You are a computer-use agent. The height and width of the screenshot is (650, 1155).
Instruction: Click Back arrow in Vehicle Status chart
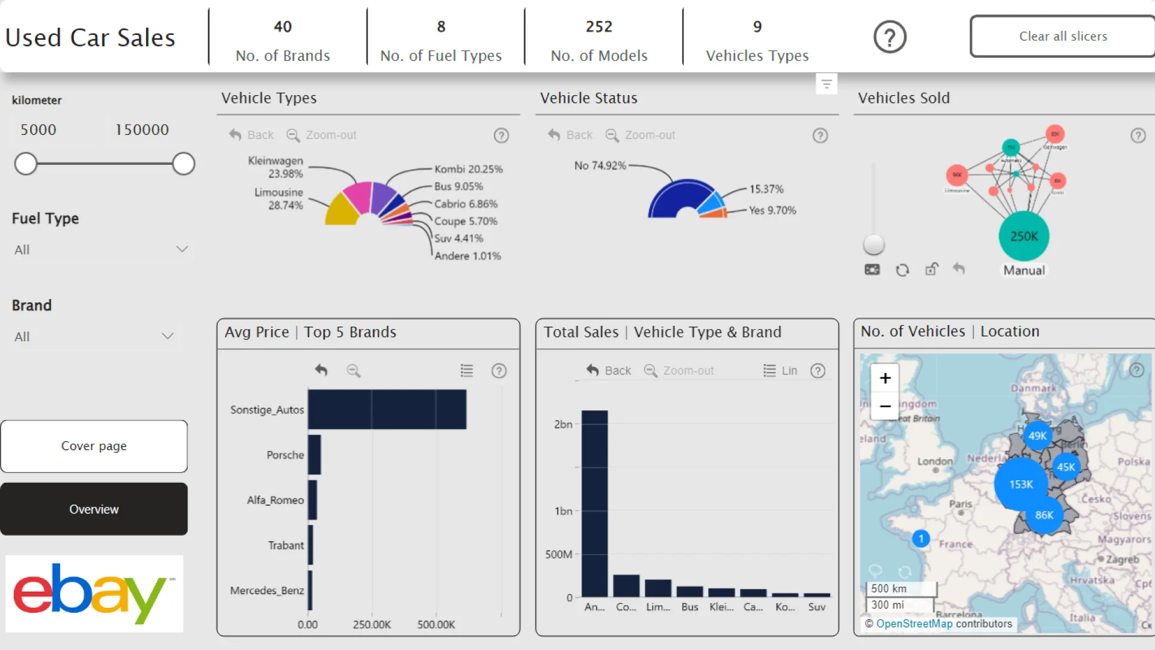point(570,135)
